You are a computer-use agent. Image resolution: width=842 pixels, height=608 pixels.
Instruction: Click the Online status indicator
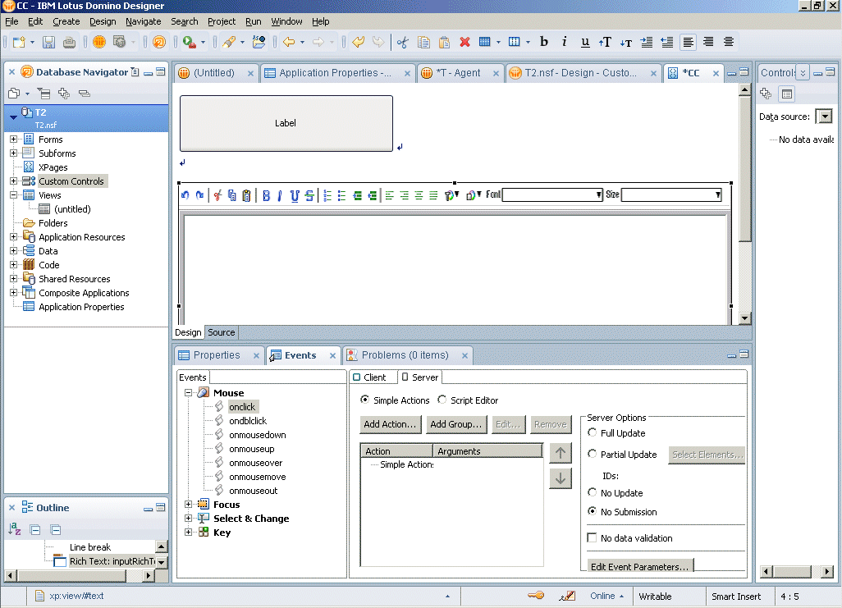click(606, 597)
